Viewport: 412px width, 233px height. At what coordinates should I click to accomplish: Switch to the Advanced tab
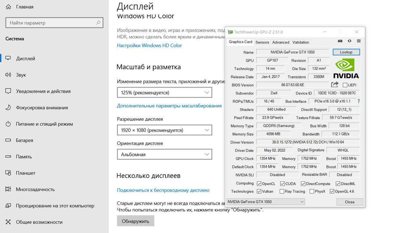coord(281,42)
